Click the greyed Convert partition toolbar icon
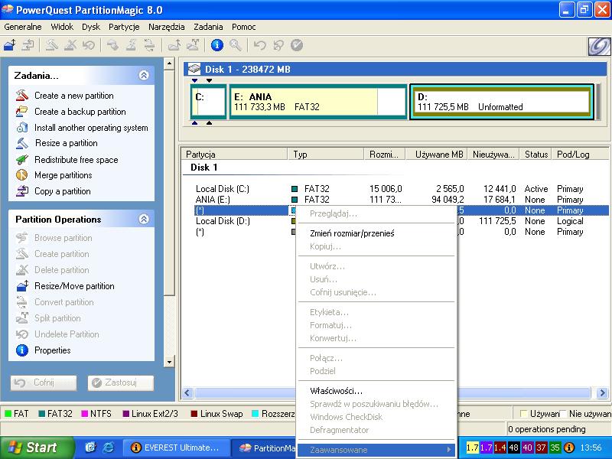Screen dimensions: 612x459 point(149,45)
